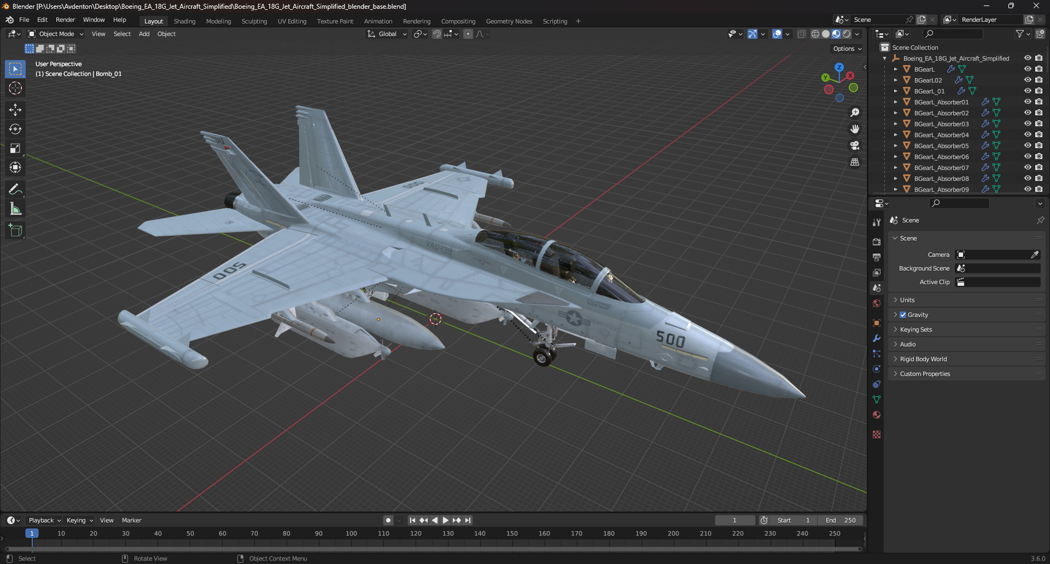
Task: Switch to wireframe viewport shading
Action: [815, 34]
